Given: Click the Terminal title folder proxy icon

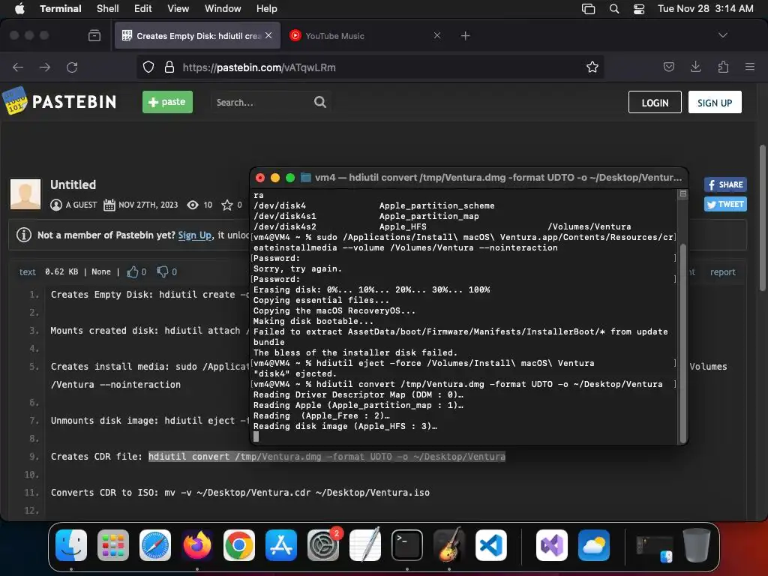Looking at the screenshot, I should [306, 177].
